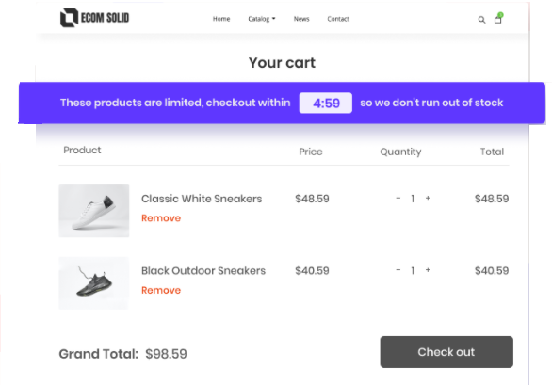
Task: Expand the Catalog dropdown menu
Action: (x=262, y=19)
